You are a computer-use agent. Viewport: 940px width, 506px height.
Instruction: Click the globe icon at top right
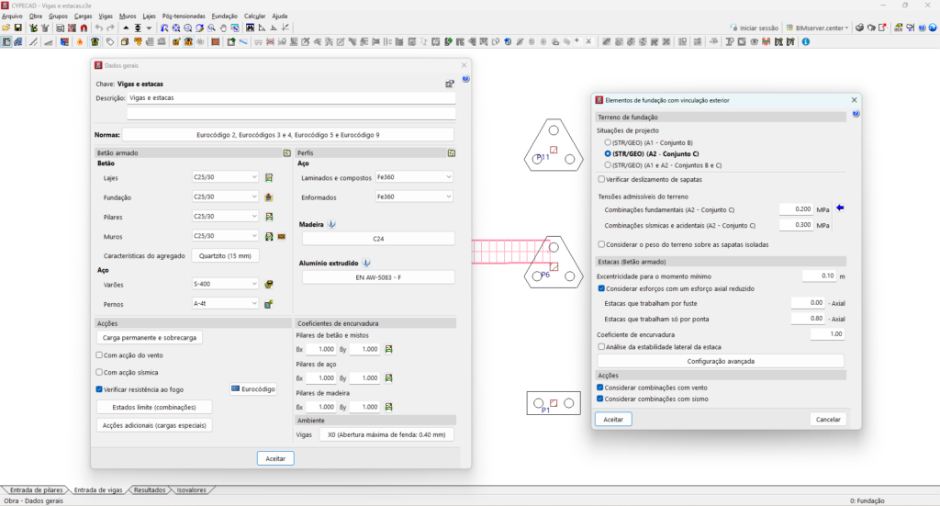click(x=933, y=28)
